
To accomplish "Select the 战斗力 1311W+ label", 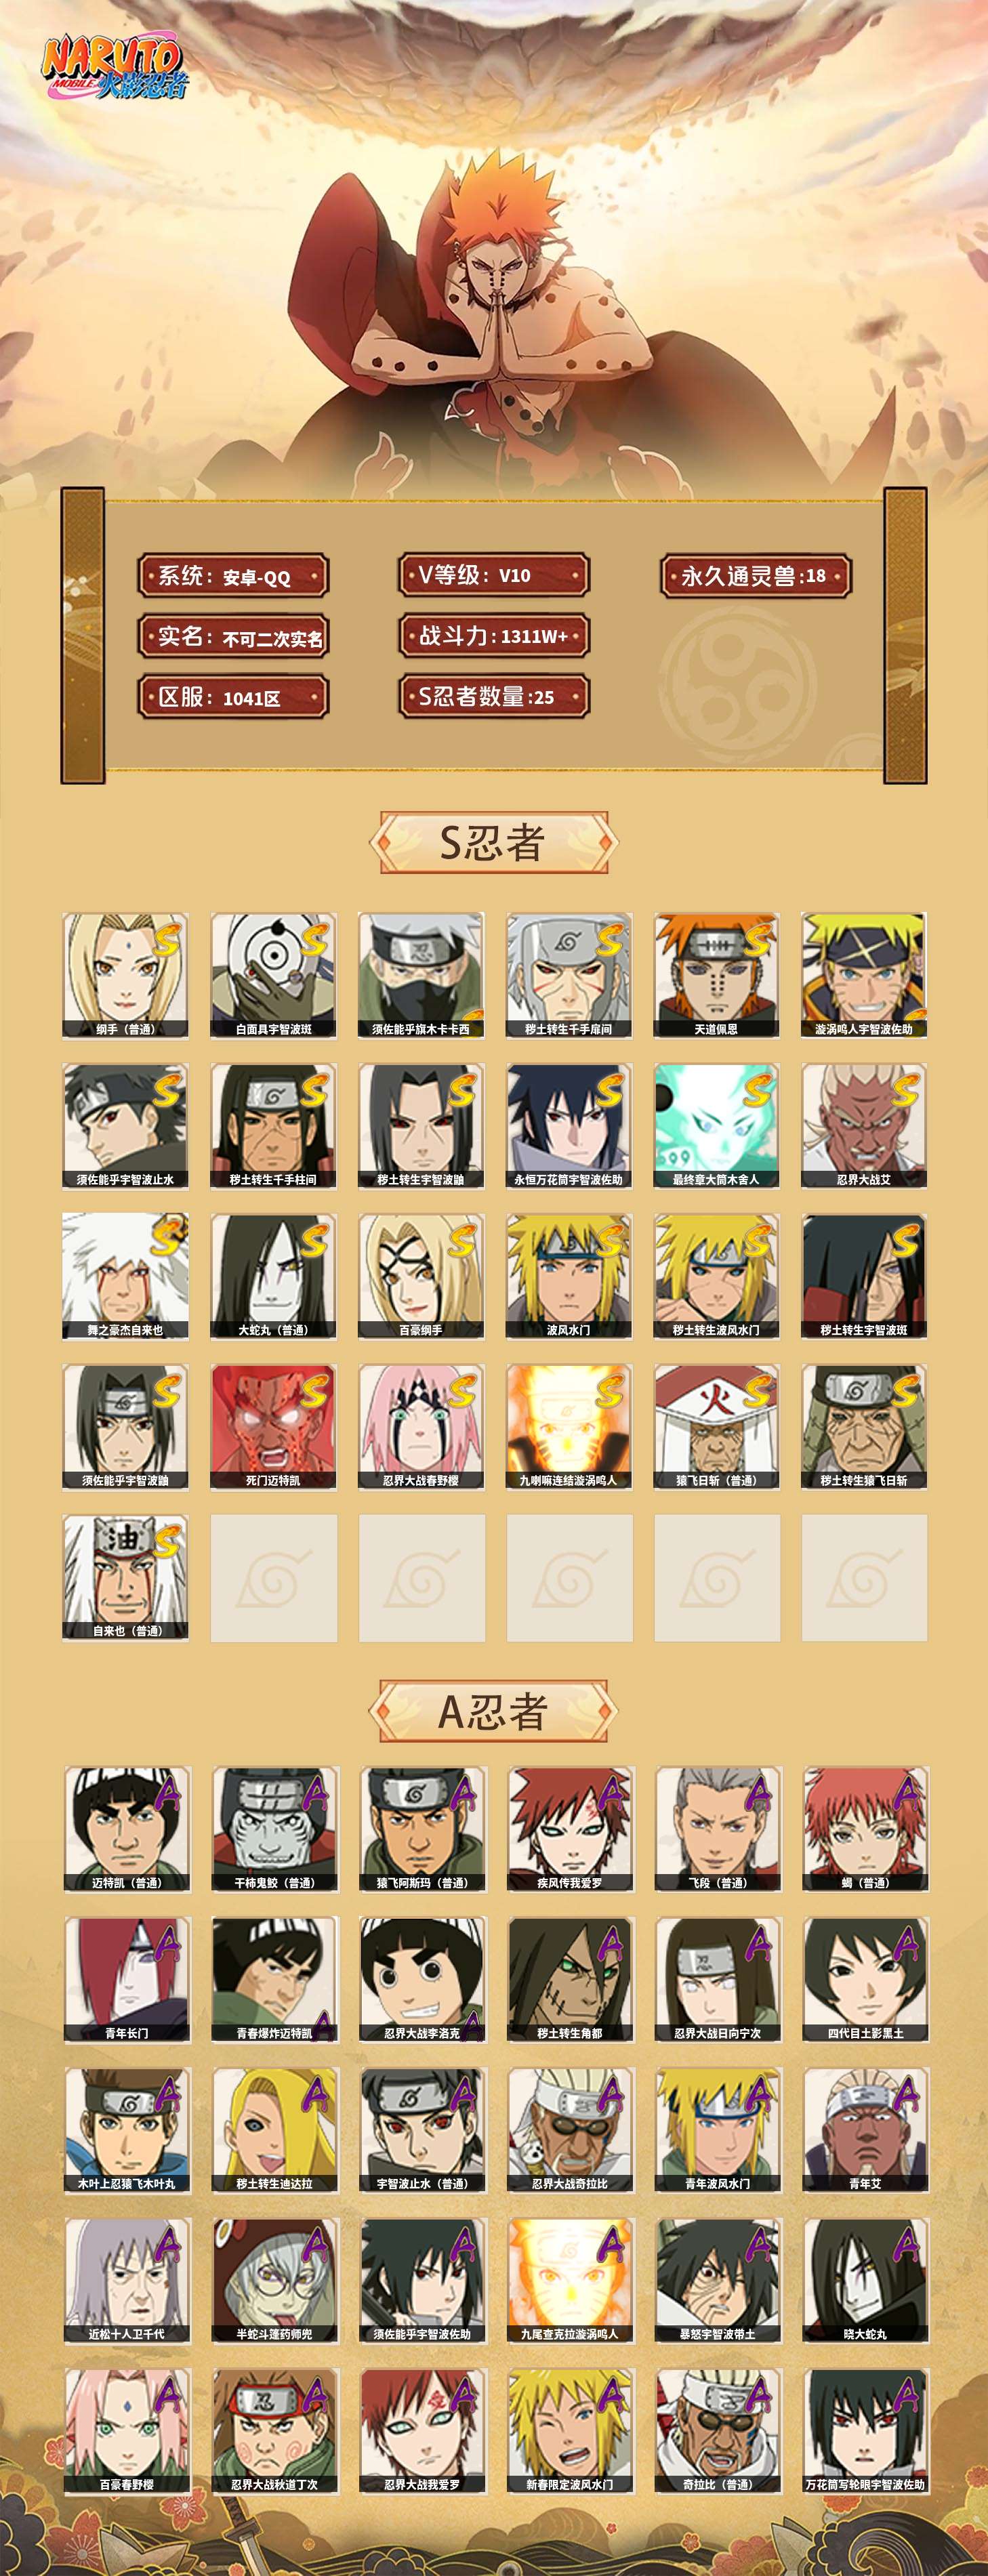I will tap(493, 636).
